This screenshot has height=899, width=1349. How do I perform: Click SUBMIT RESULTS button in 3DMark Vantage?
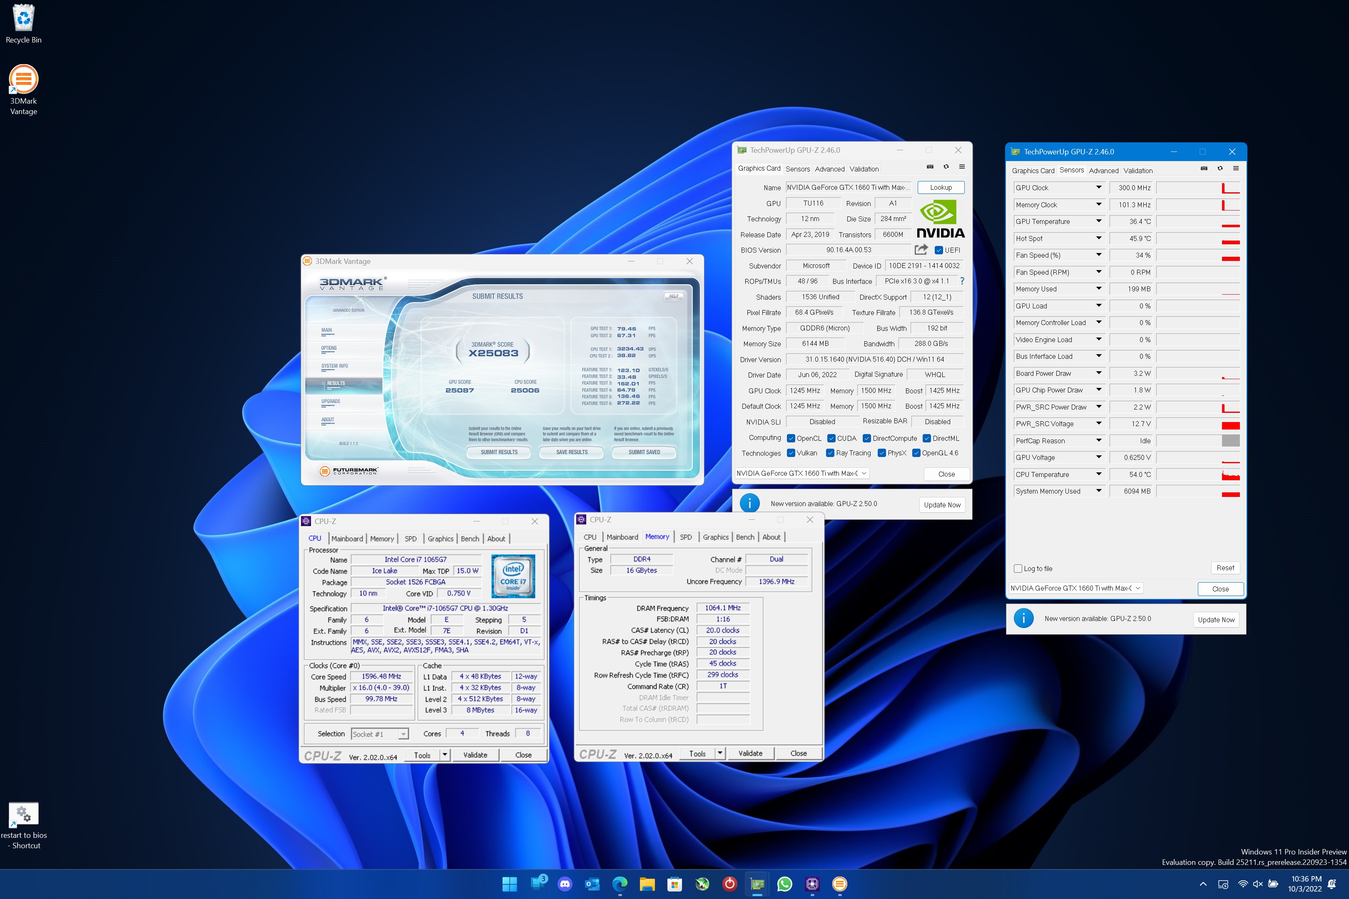499,452
